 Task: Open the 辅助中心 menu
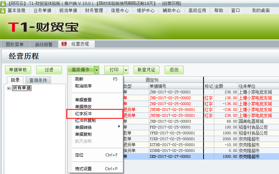point(171,10)
